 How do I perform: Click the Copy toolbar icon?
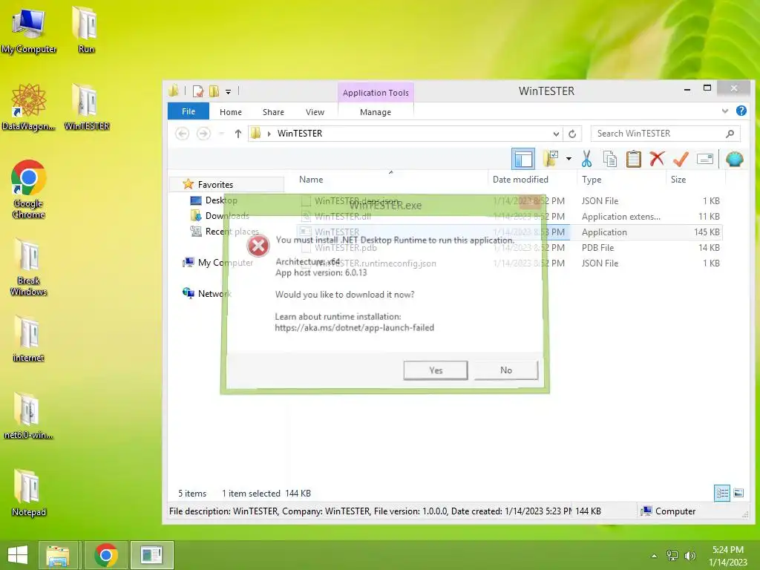(610, 159)
